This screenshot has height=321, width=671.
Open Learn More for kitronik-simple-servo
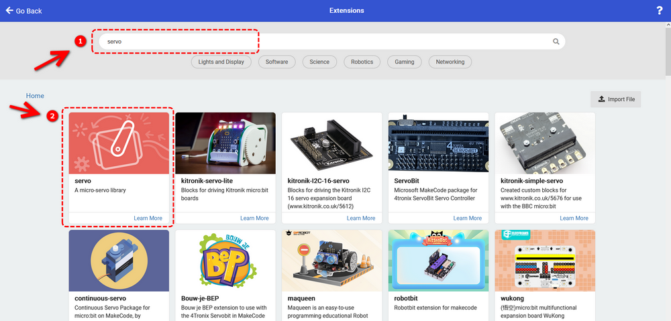coord(574,218)
